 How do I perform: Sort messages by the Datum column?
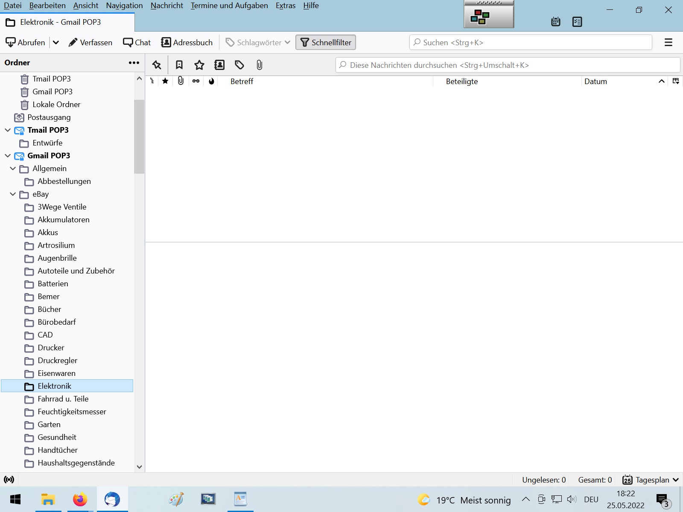(595, 81)
